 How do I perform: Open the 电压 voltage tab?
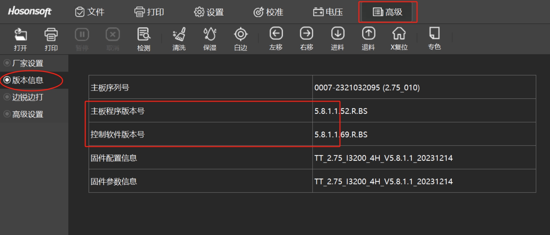[x=328, y=12]
